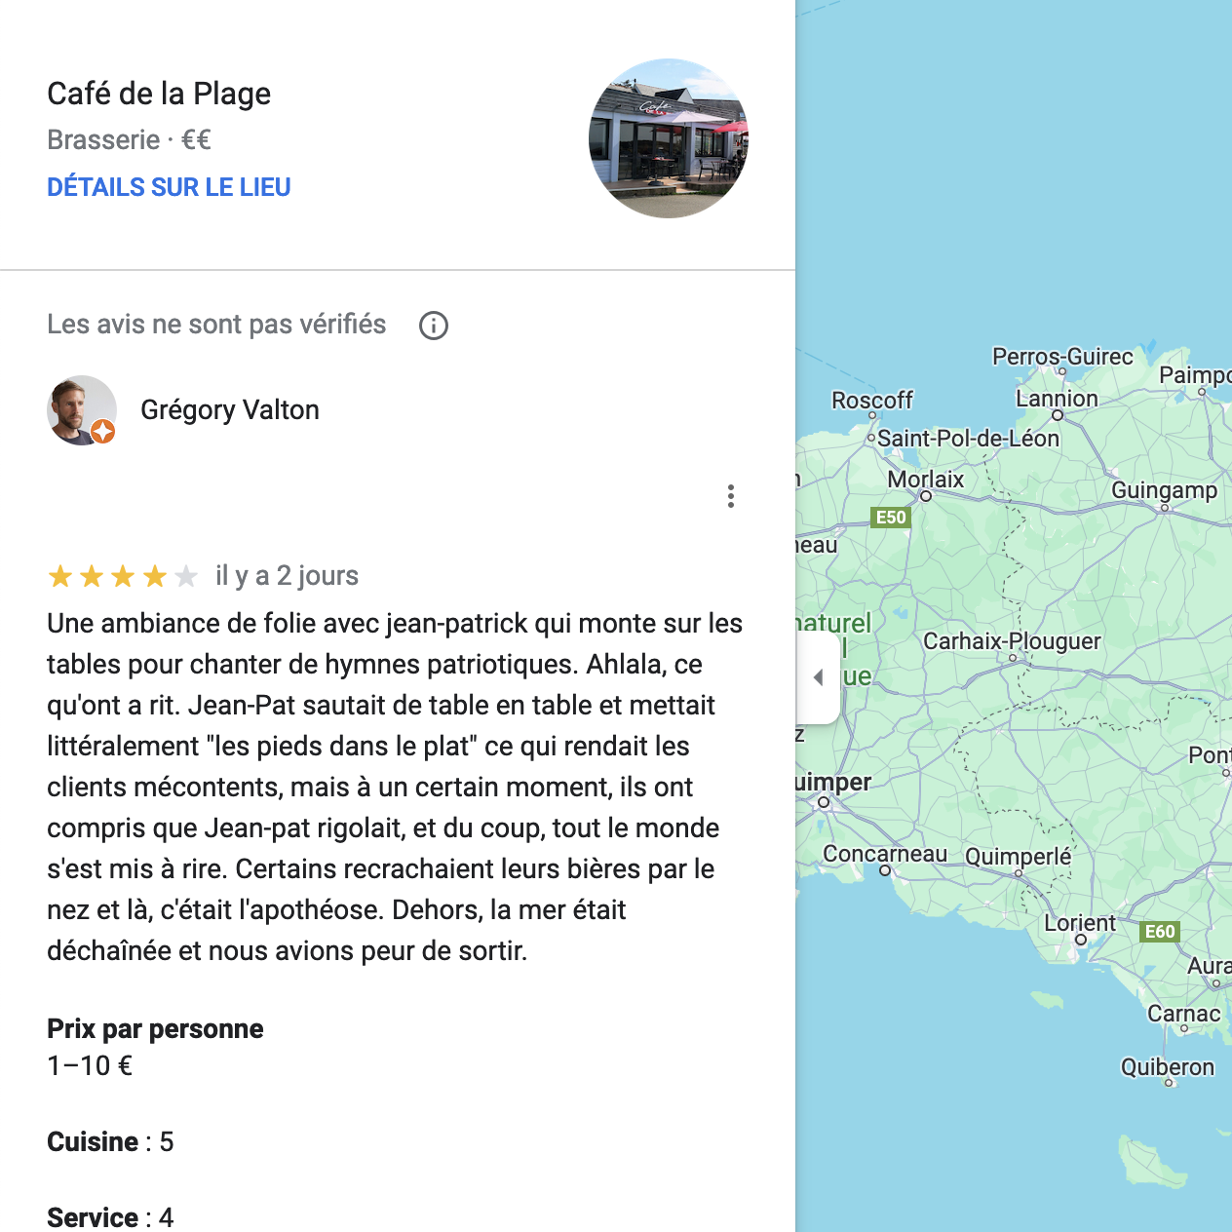Open Grégory Valton's profile picture
This screenshot has height=1232, width=1232.
(x=82, y=410)
